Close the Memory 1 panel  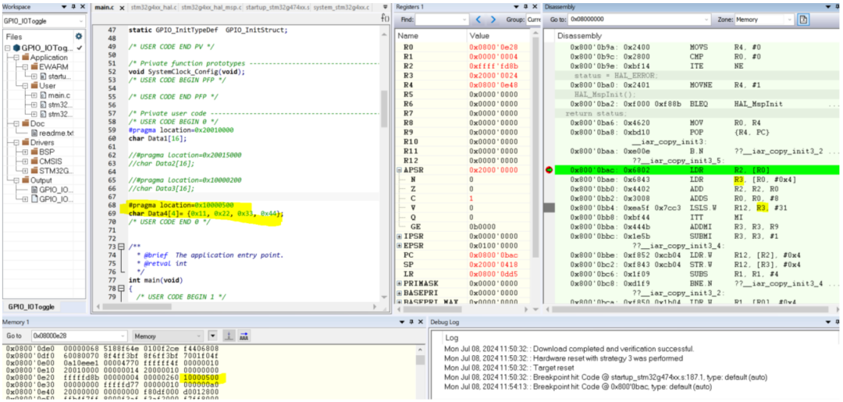click(x=421, y=322)
